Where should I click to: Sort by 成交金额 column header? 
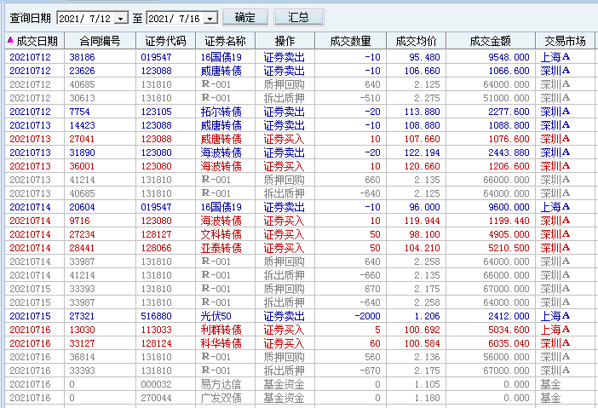point(490,41)
